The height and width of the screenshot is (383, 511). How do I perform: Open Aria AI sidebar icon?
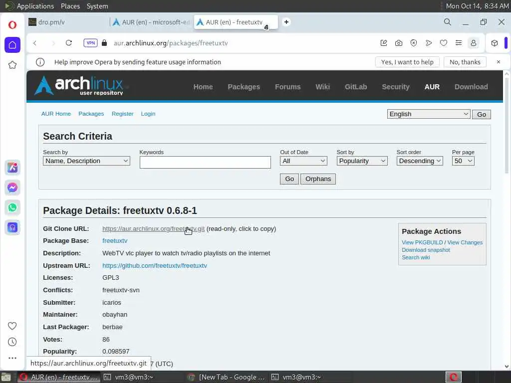(x=12, y=168)
